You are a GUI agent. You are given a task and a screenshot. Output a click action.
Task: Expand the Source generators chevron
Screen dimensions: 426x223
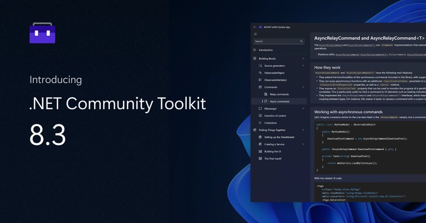pos(303,66)
